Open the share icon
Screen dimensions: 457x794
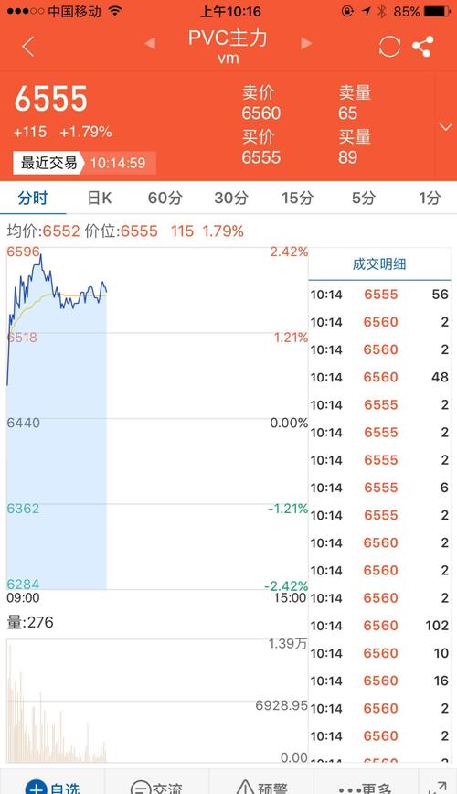[422, 47]
